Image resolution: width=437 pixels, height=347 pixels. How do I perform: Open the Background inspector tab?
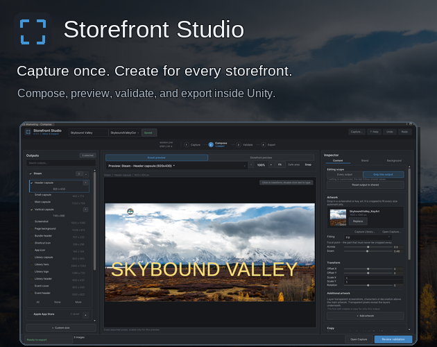click(394, 161)
